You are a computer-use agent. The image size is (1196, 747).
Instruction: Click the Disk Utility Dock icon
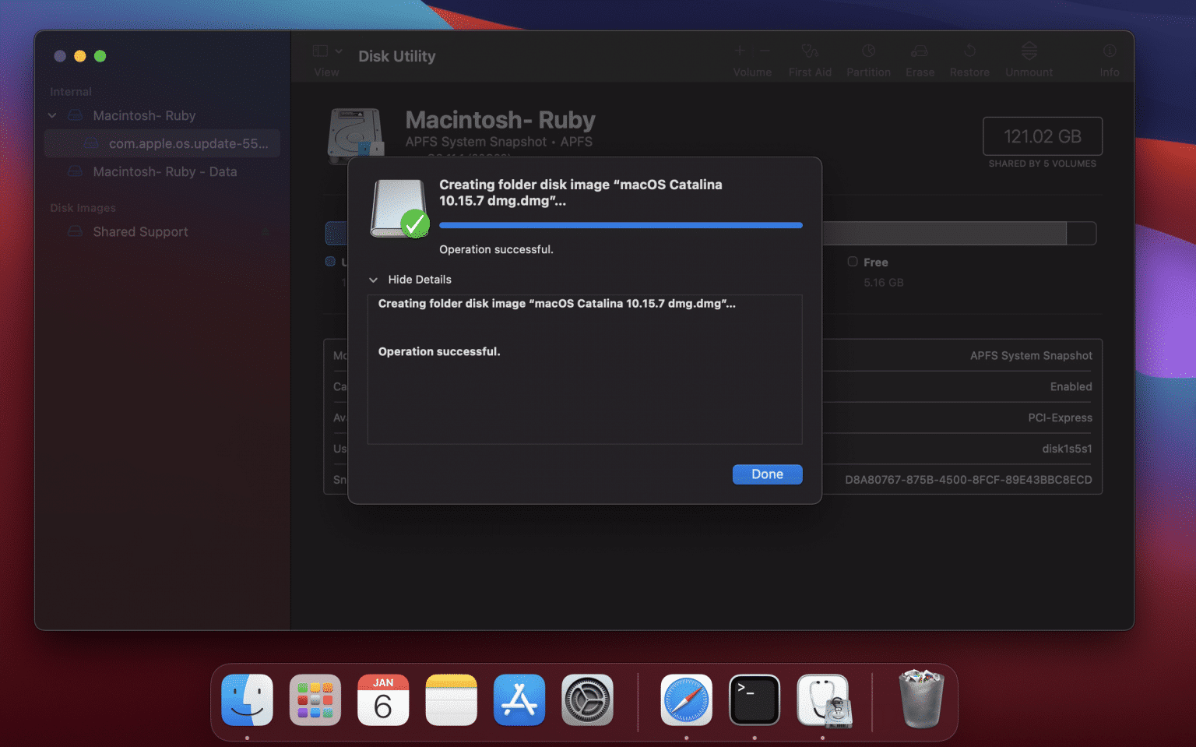823,699
